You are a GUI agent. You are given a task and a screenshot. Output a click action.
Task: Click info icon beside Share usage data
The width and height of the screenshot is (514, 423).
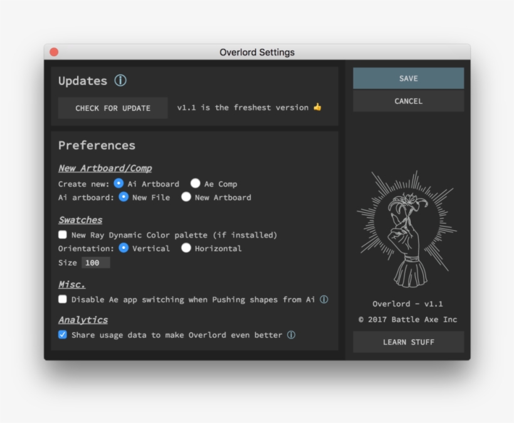click(x=291, y=335)
